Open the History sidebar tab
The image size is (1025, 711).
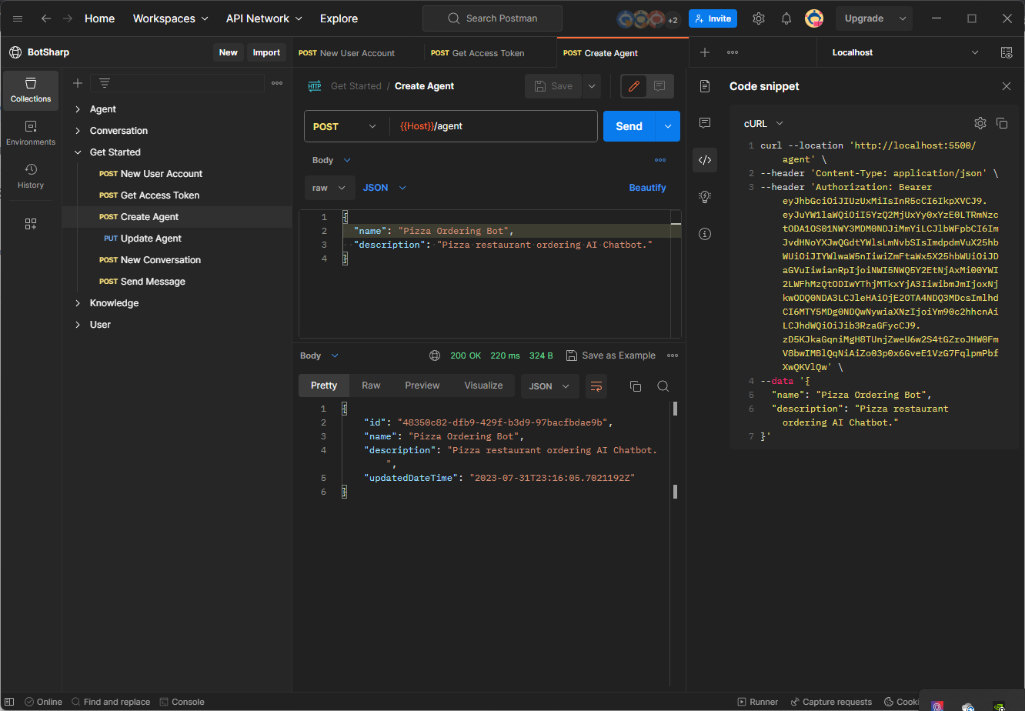(31, 176)
